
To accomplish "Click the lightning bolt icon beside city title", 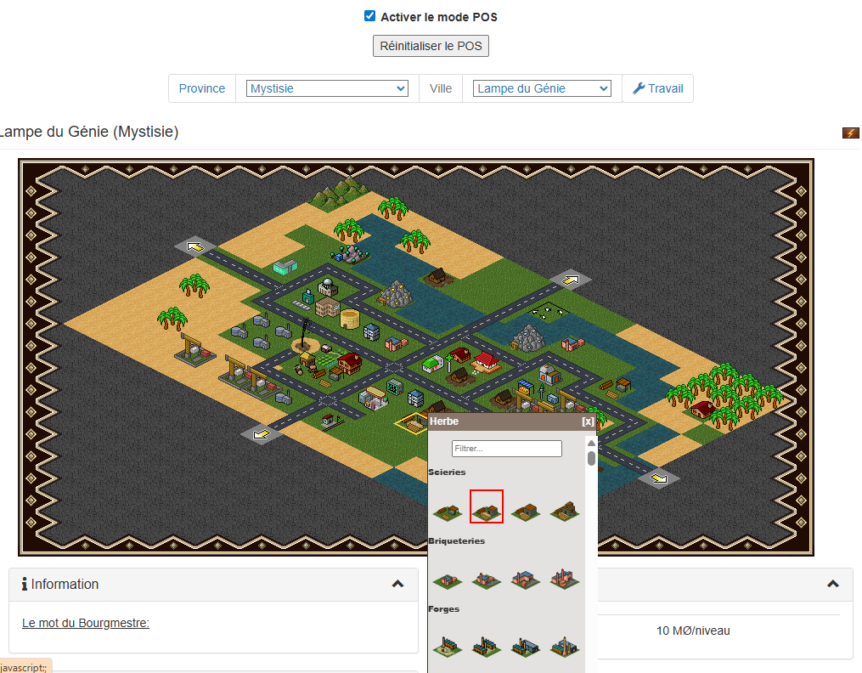I will tap(850, 133).
